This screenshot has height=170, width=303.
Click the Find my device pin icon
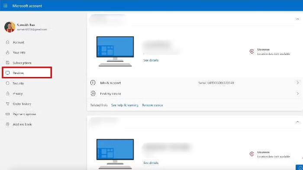pyautogui.click(x=93, y=93)
